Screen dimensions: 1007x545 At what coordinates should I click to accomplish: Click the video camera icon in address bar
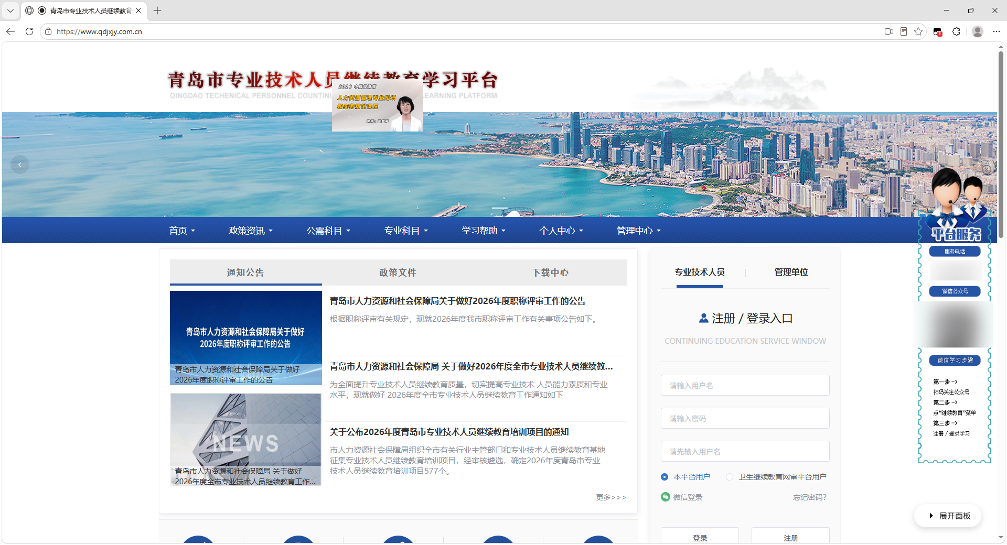tap(889, 31)
